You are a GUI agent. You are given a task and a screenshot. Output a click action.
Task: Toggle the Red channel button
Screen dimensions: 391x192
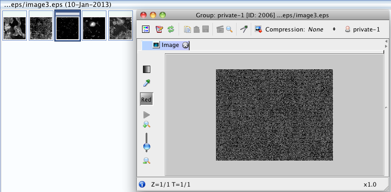pos(146,99)
